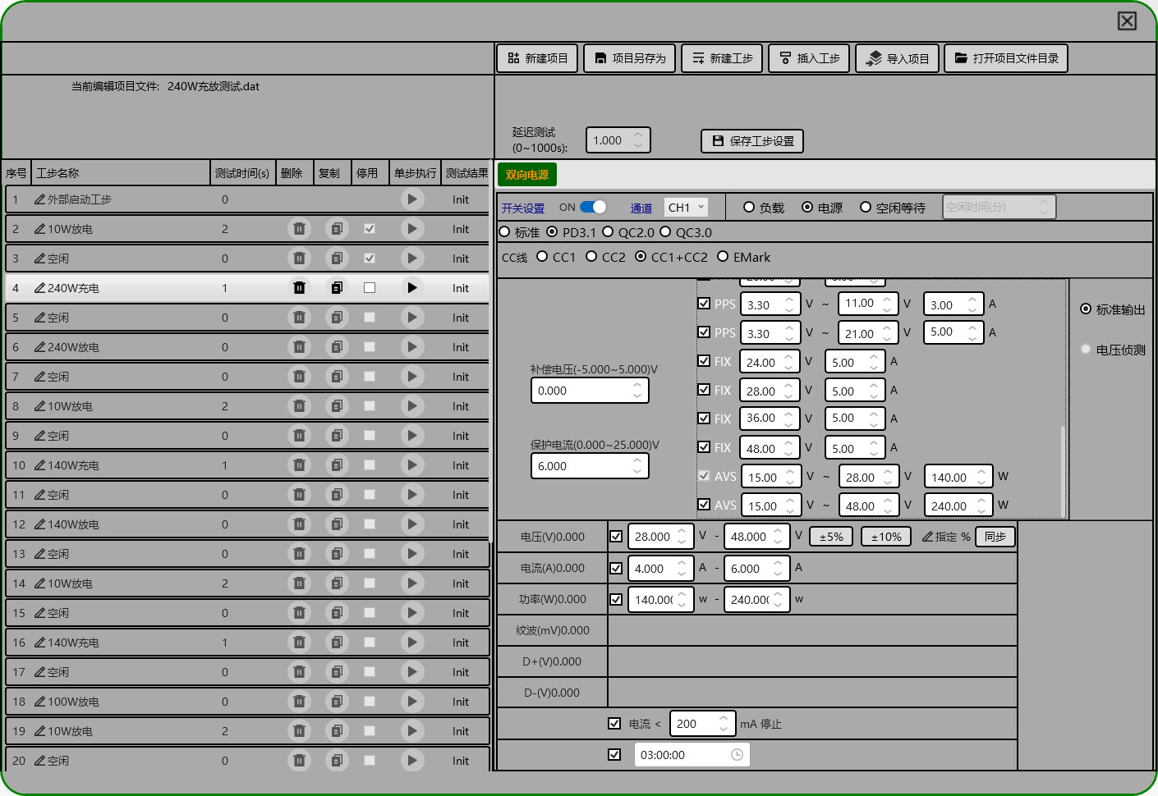The image size is (1158, 796).
Task: Click the 保存工步设置 button
Action: click(x=752, y=141)
